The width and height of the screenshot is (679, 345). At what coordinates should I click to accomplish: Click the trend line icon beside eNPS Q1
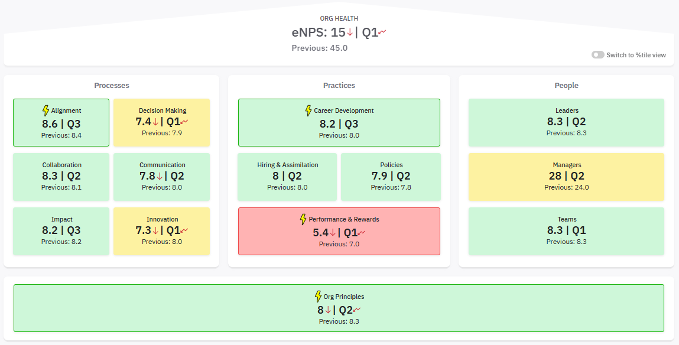[382, 32]
